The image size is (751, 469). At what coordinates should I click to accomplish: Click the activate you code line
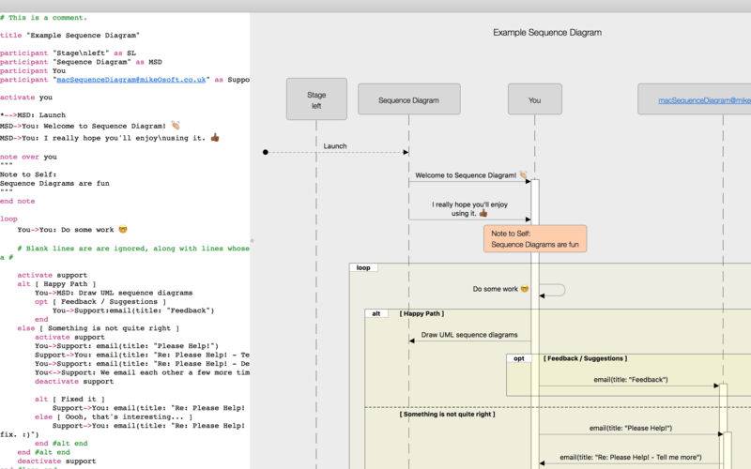(26, 98)
